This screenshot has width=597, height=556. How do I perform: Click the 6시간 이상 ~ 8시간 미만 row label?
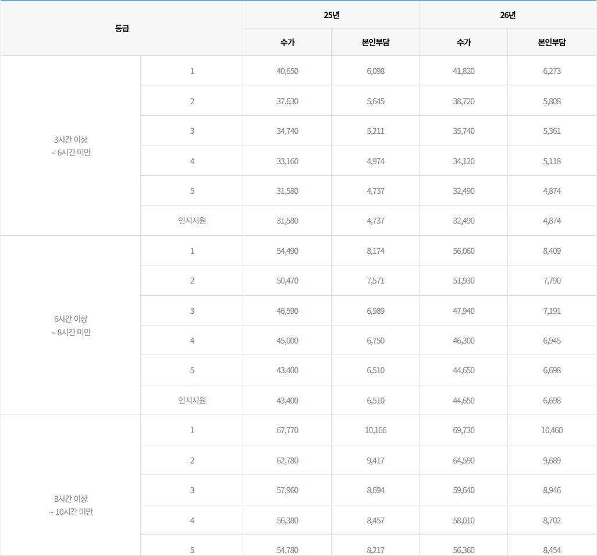[x=70, y=325]
